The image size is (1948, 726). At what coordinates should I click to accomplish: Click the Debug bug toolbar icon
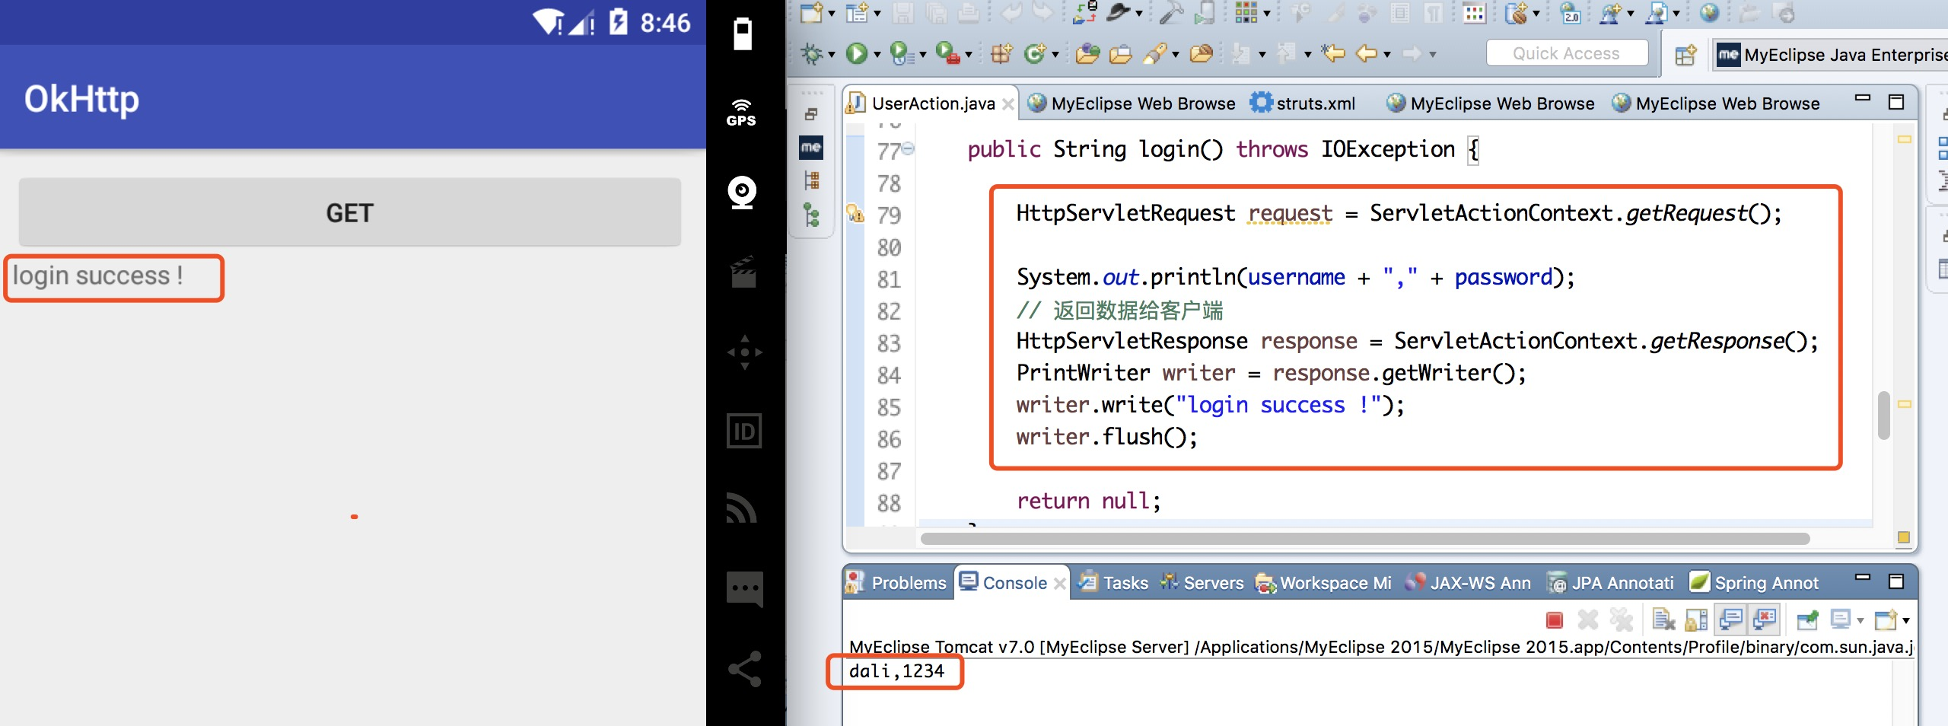tap(812, 53)
